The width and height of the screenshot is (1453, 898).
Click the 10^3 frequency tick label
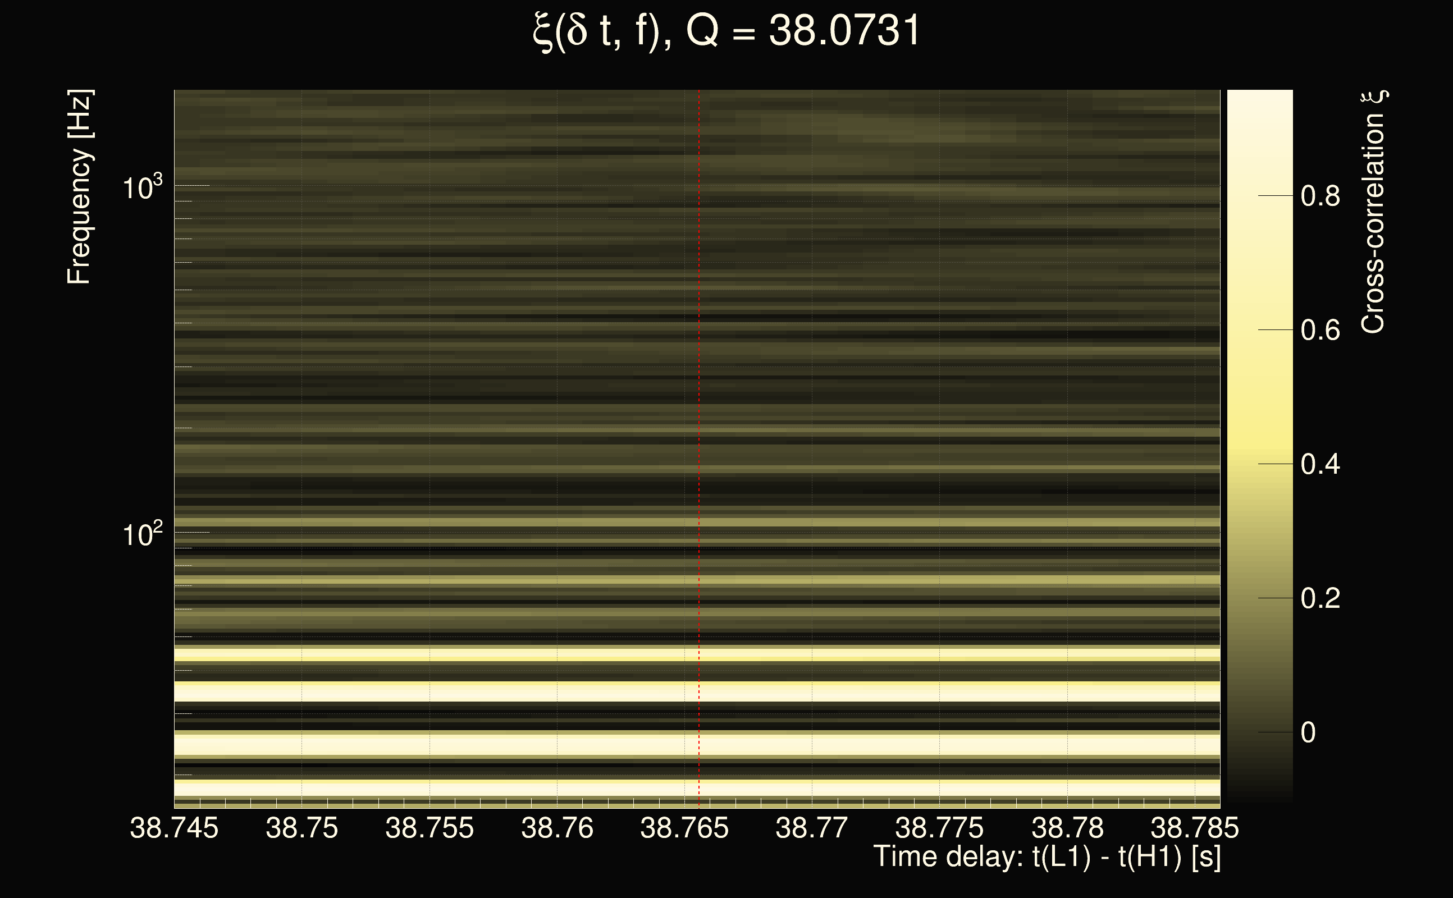tap(142, 187)
